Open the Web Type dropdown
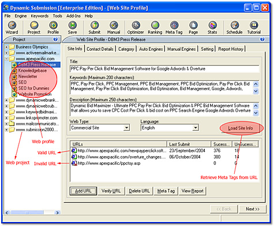 click(126, 128)
